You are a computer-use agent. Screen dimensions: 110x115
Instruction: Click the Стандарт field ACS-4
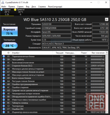coord(75,44)
